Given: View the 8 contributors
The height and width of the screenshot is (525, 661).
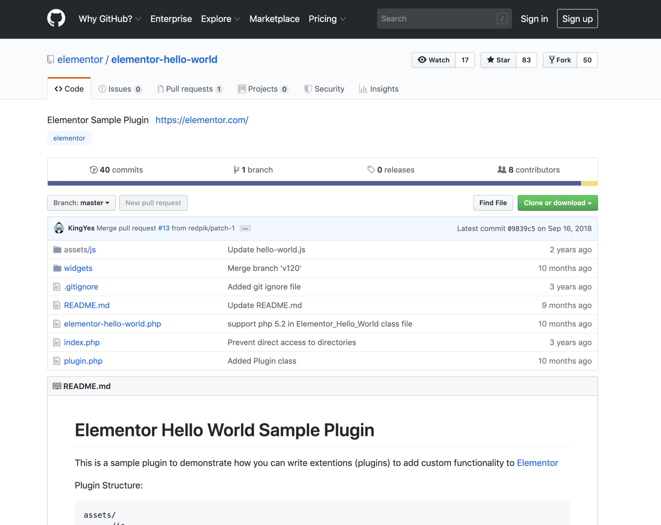Looking at the screenshot, I should (x=528, y=170).
